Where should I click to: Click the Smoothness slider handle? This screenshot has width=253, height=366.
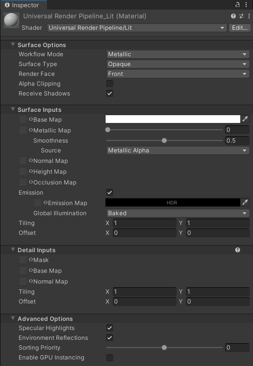pyautogui.click(x=164, y=141)
